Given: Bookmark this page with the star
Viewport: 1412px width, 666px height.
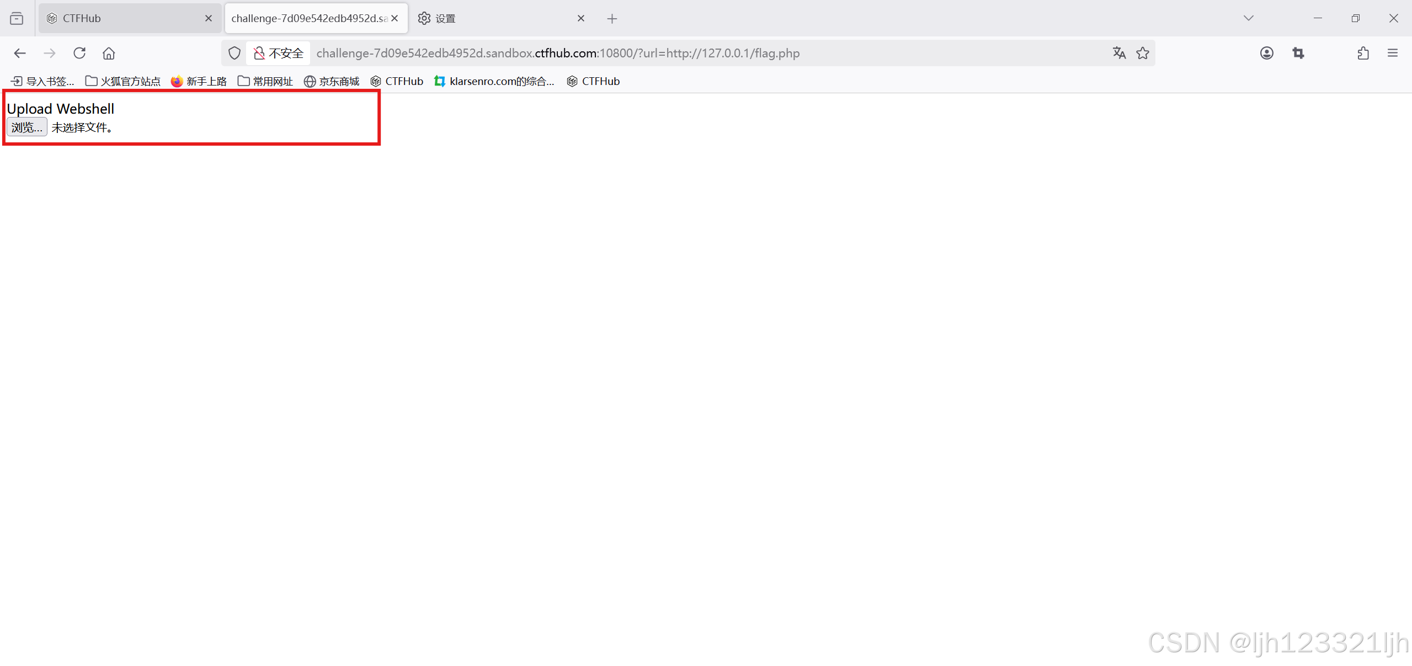Looking at the screenshot, I should click(x=1143, y=53).
